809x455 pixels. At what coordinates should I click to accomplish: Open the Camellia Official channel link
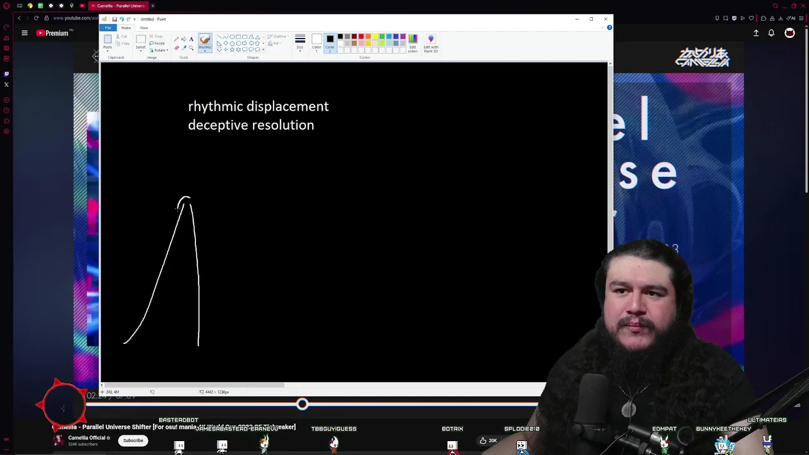click(87, 438)
